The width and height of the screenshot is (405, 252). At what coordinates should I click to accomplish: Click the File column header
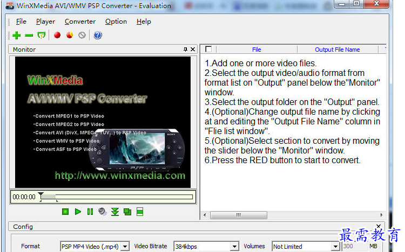[256, 50]
